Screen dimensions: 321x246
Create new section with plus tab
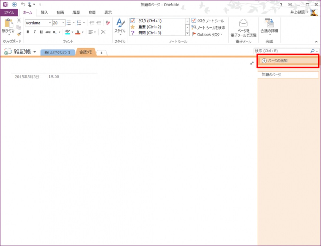(x=101, y=53)
